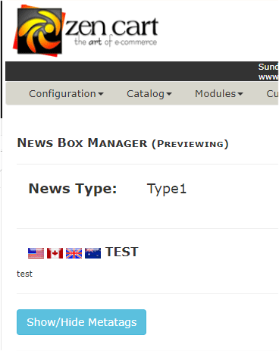The height and width of the screenshot is (351, 279).
Task: Select the Australian flag icon
Action: 92,253
